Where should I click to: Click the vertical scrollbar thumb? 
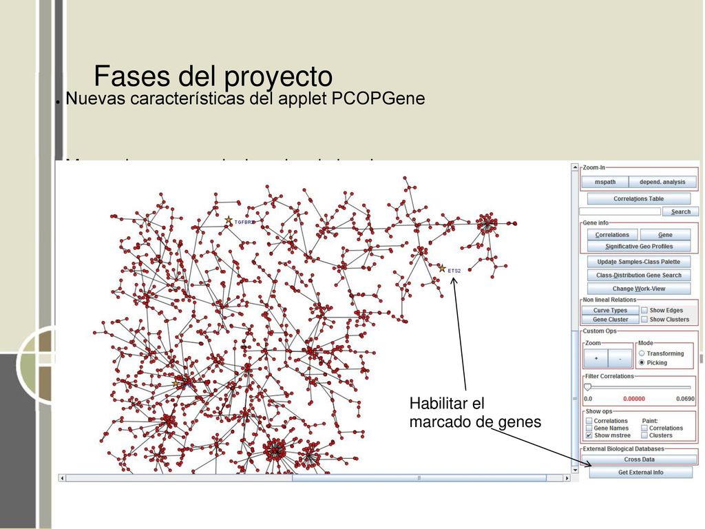tap(575, 398)
